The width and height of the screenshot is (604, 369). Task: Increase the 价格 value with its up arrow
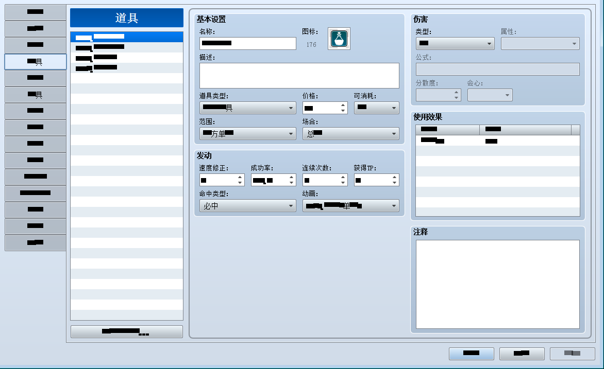(x=343, y=105)
